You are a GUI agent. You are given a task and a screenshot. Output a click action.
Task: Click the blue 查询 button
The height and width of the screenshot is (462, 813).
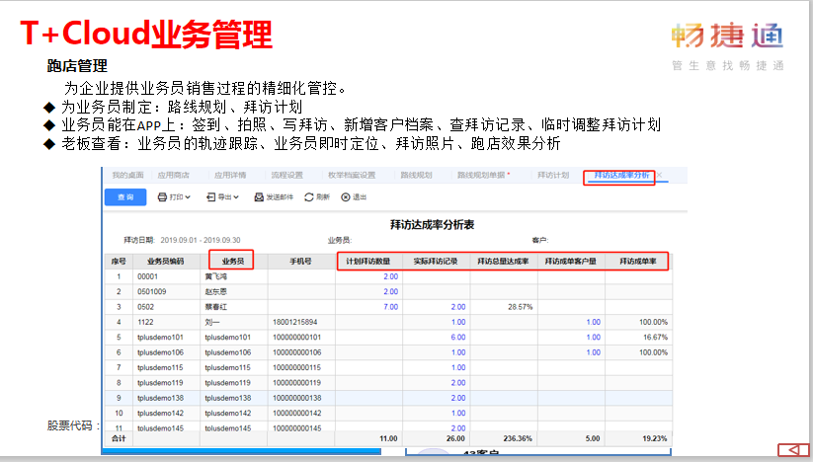[x=125, y=197]
